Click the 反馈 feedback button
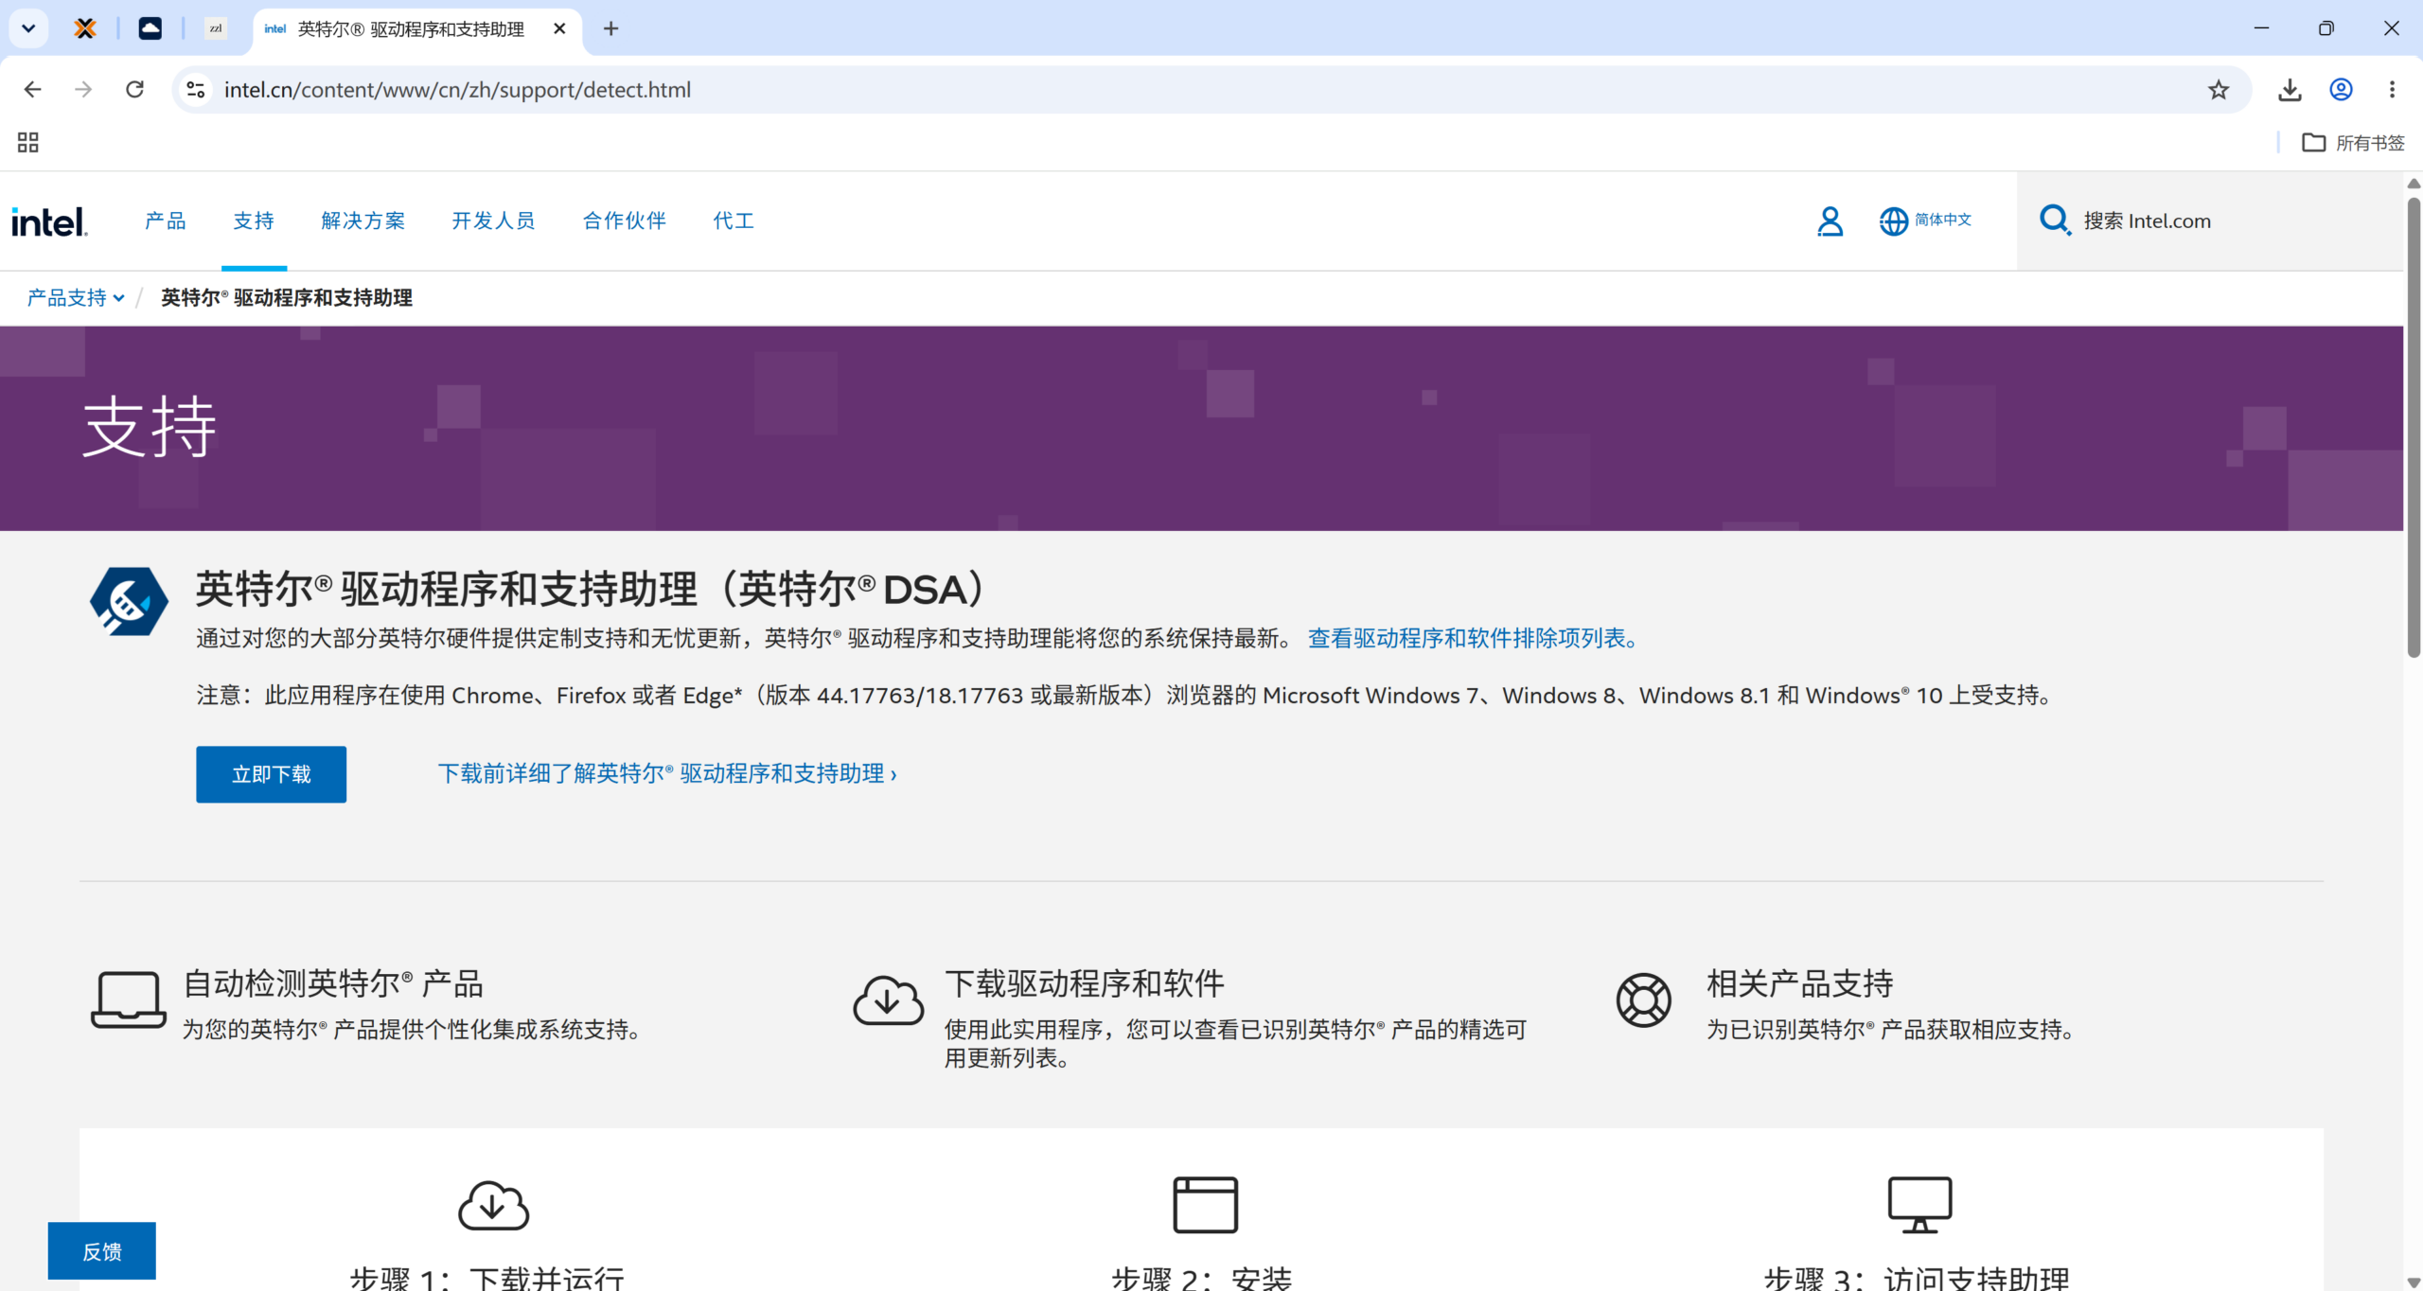Screen dimensions: 2423x1291 [x=102, y=1251]
